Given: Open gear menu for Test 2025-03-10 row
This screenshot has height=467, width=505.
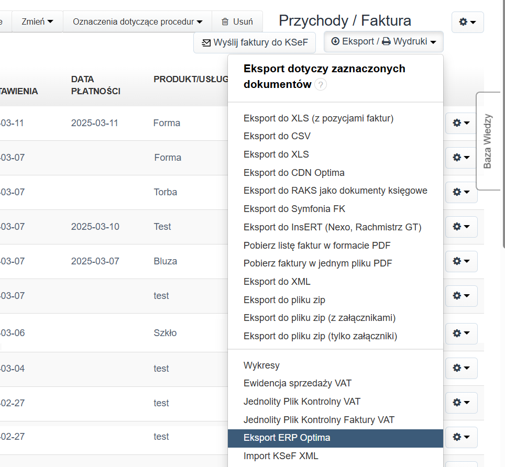Looking at the screenshot, I should click(461, 227).
